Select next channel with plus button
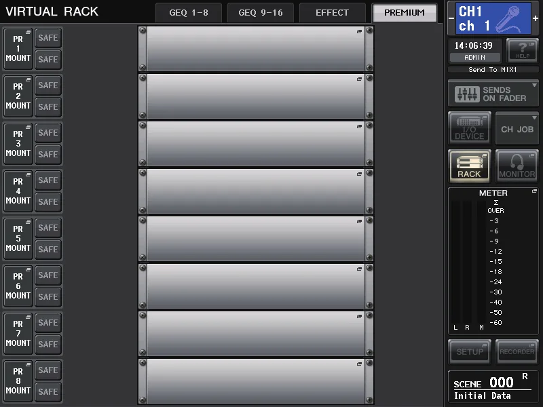The height and width of the screenshot is (407, 543). pyautogui.click(x=536, y=18)
